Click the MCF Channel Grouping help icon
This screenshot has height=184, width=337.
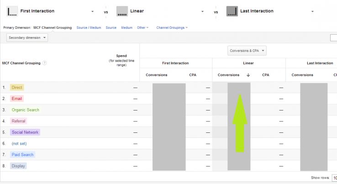point(45,63)
